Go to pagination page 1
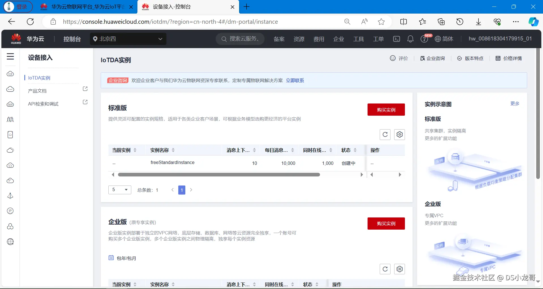Viewport: 543px width, 289px height. click(182, 190)
